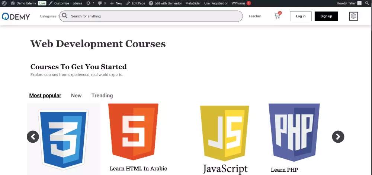This screenshot has height=175, width=372.
Task: Open the Learn HTML In Arabic title
Action: click(x=138, y=169)
